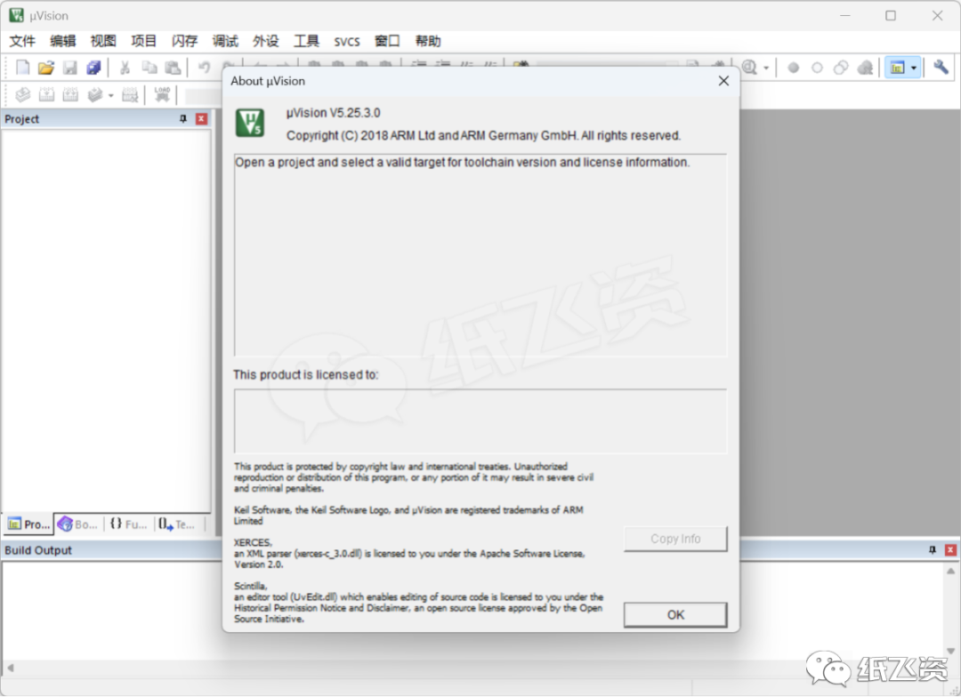Cut selection with scissors icon
Screen dimensions: 961x697
click(125, 68)
